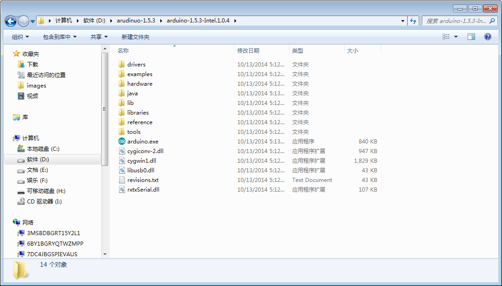Open 可移动磁盘 (H:) drive
Image resolution: width=502 pixels, height=286 pixels.
tap(46, 191)
